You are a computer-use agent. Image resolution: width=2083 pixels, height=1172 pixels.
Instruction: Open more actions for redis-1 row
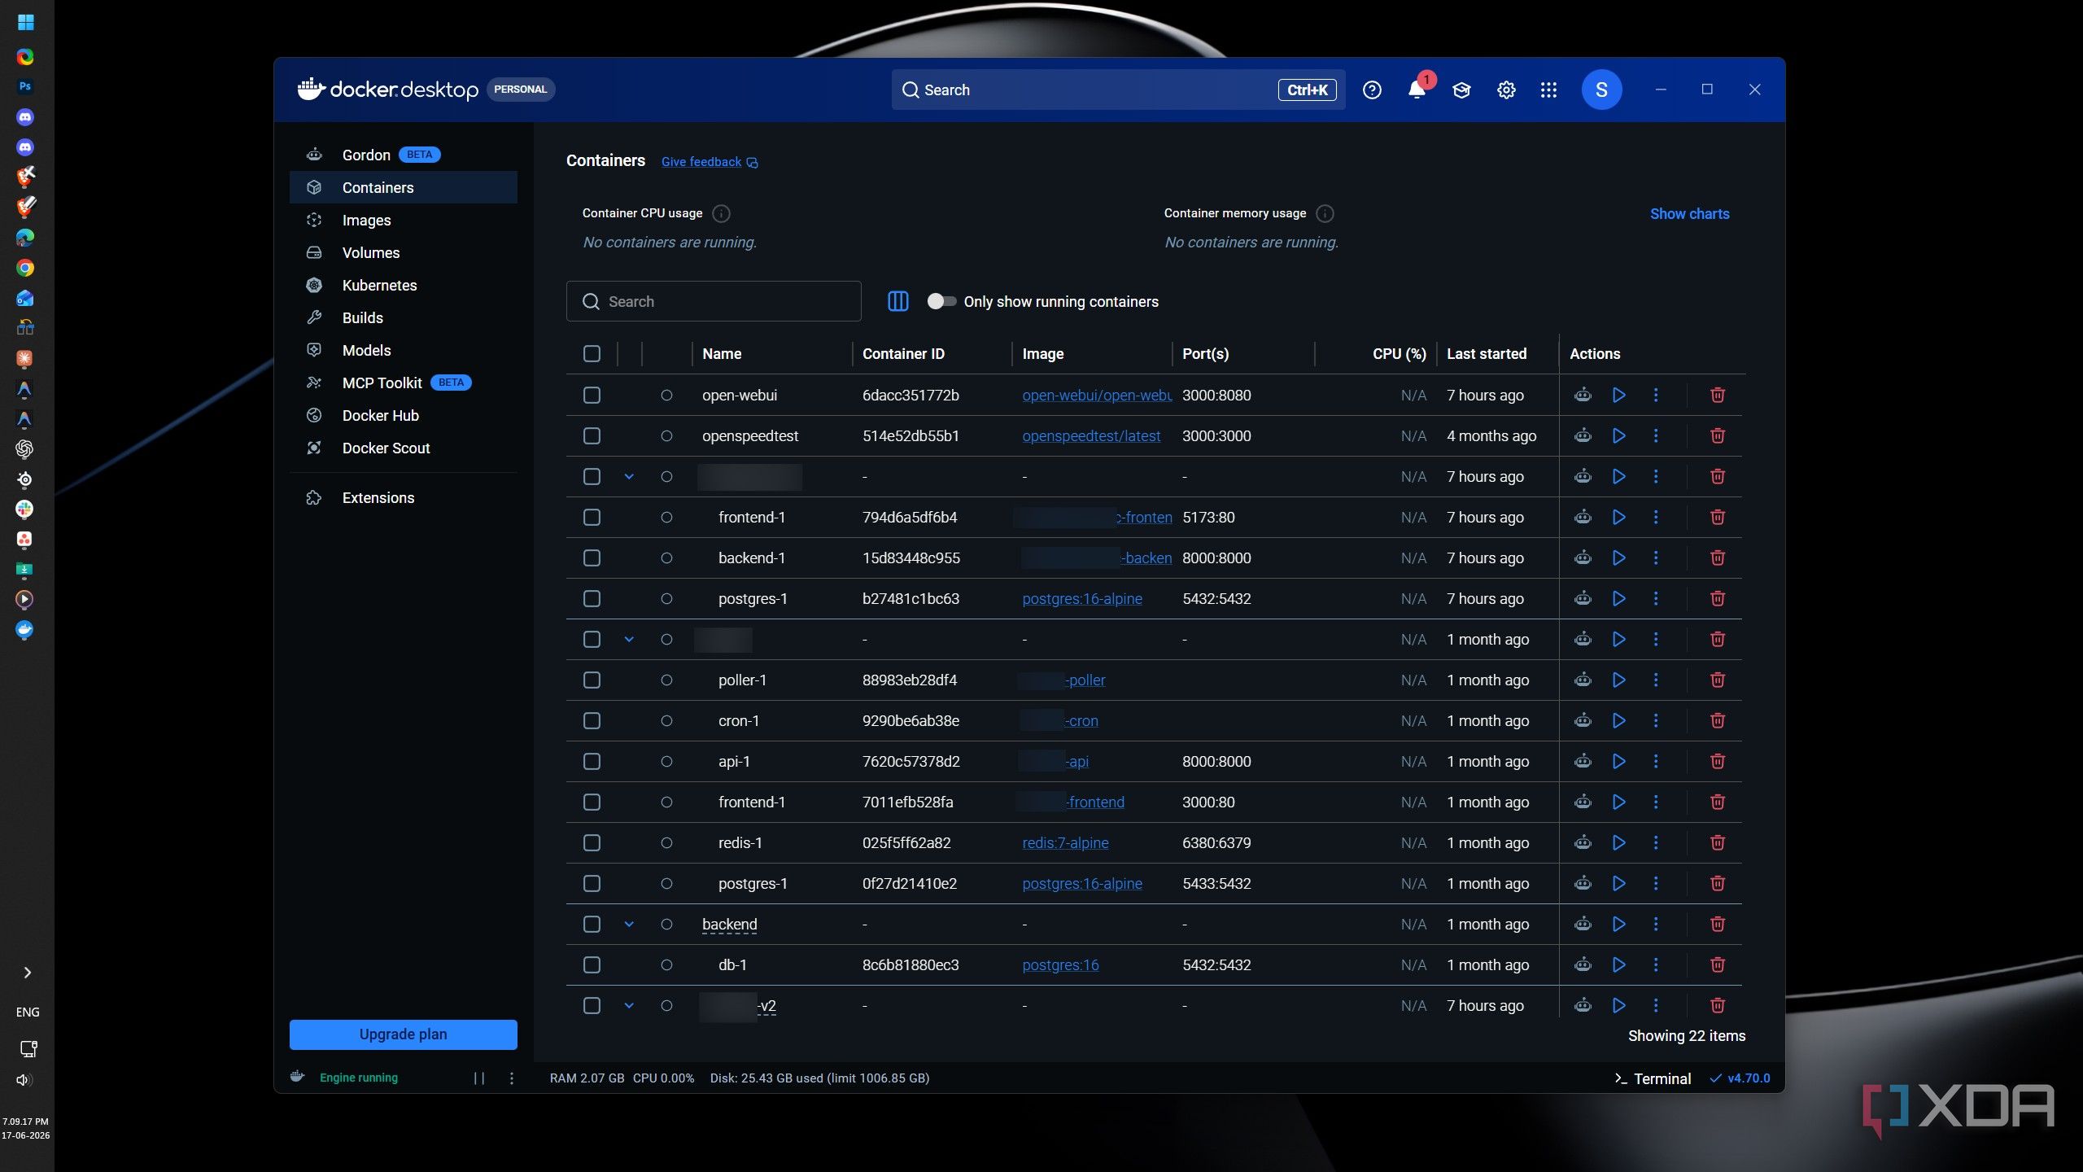click(1655, 842)
